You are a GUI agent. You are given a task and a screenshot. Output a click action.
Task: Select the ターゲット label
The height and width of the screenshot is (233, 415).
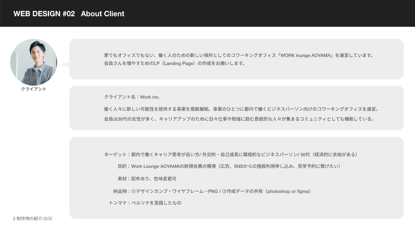(x=115, y=154)
